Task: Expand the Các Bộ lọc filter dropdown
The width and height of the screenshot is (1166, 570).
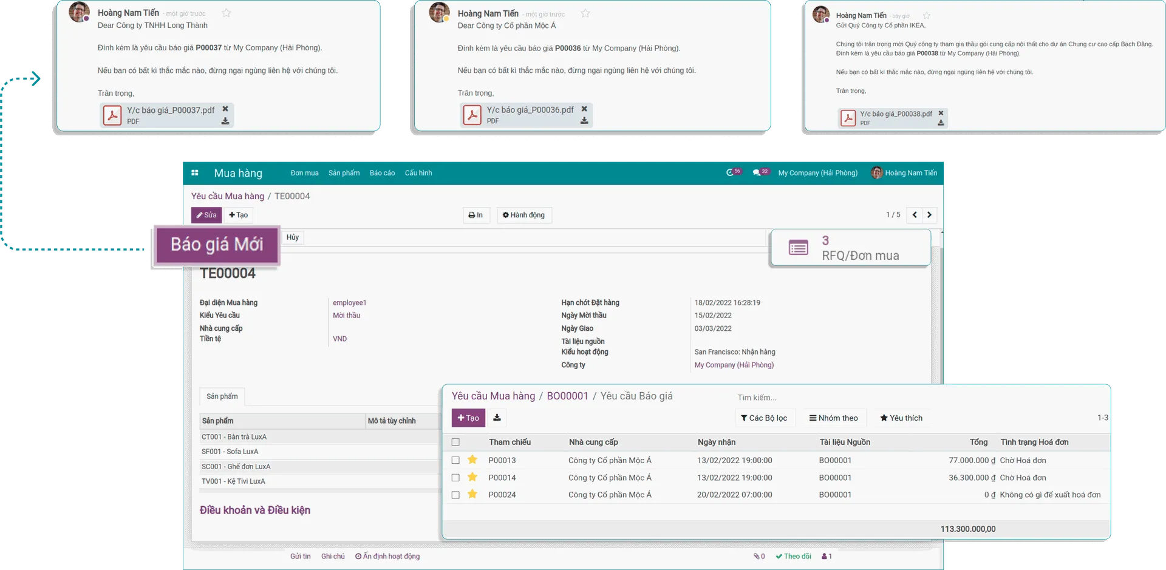Action: (x=764, y=418)
